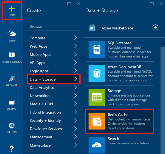The height and width of the screenshot is (154, 165).
Task: Click the Azure DocumentDB tile icon
Action: (x=97, y=73)
